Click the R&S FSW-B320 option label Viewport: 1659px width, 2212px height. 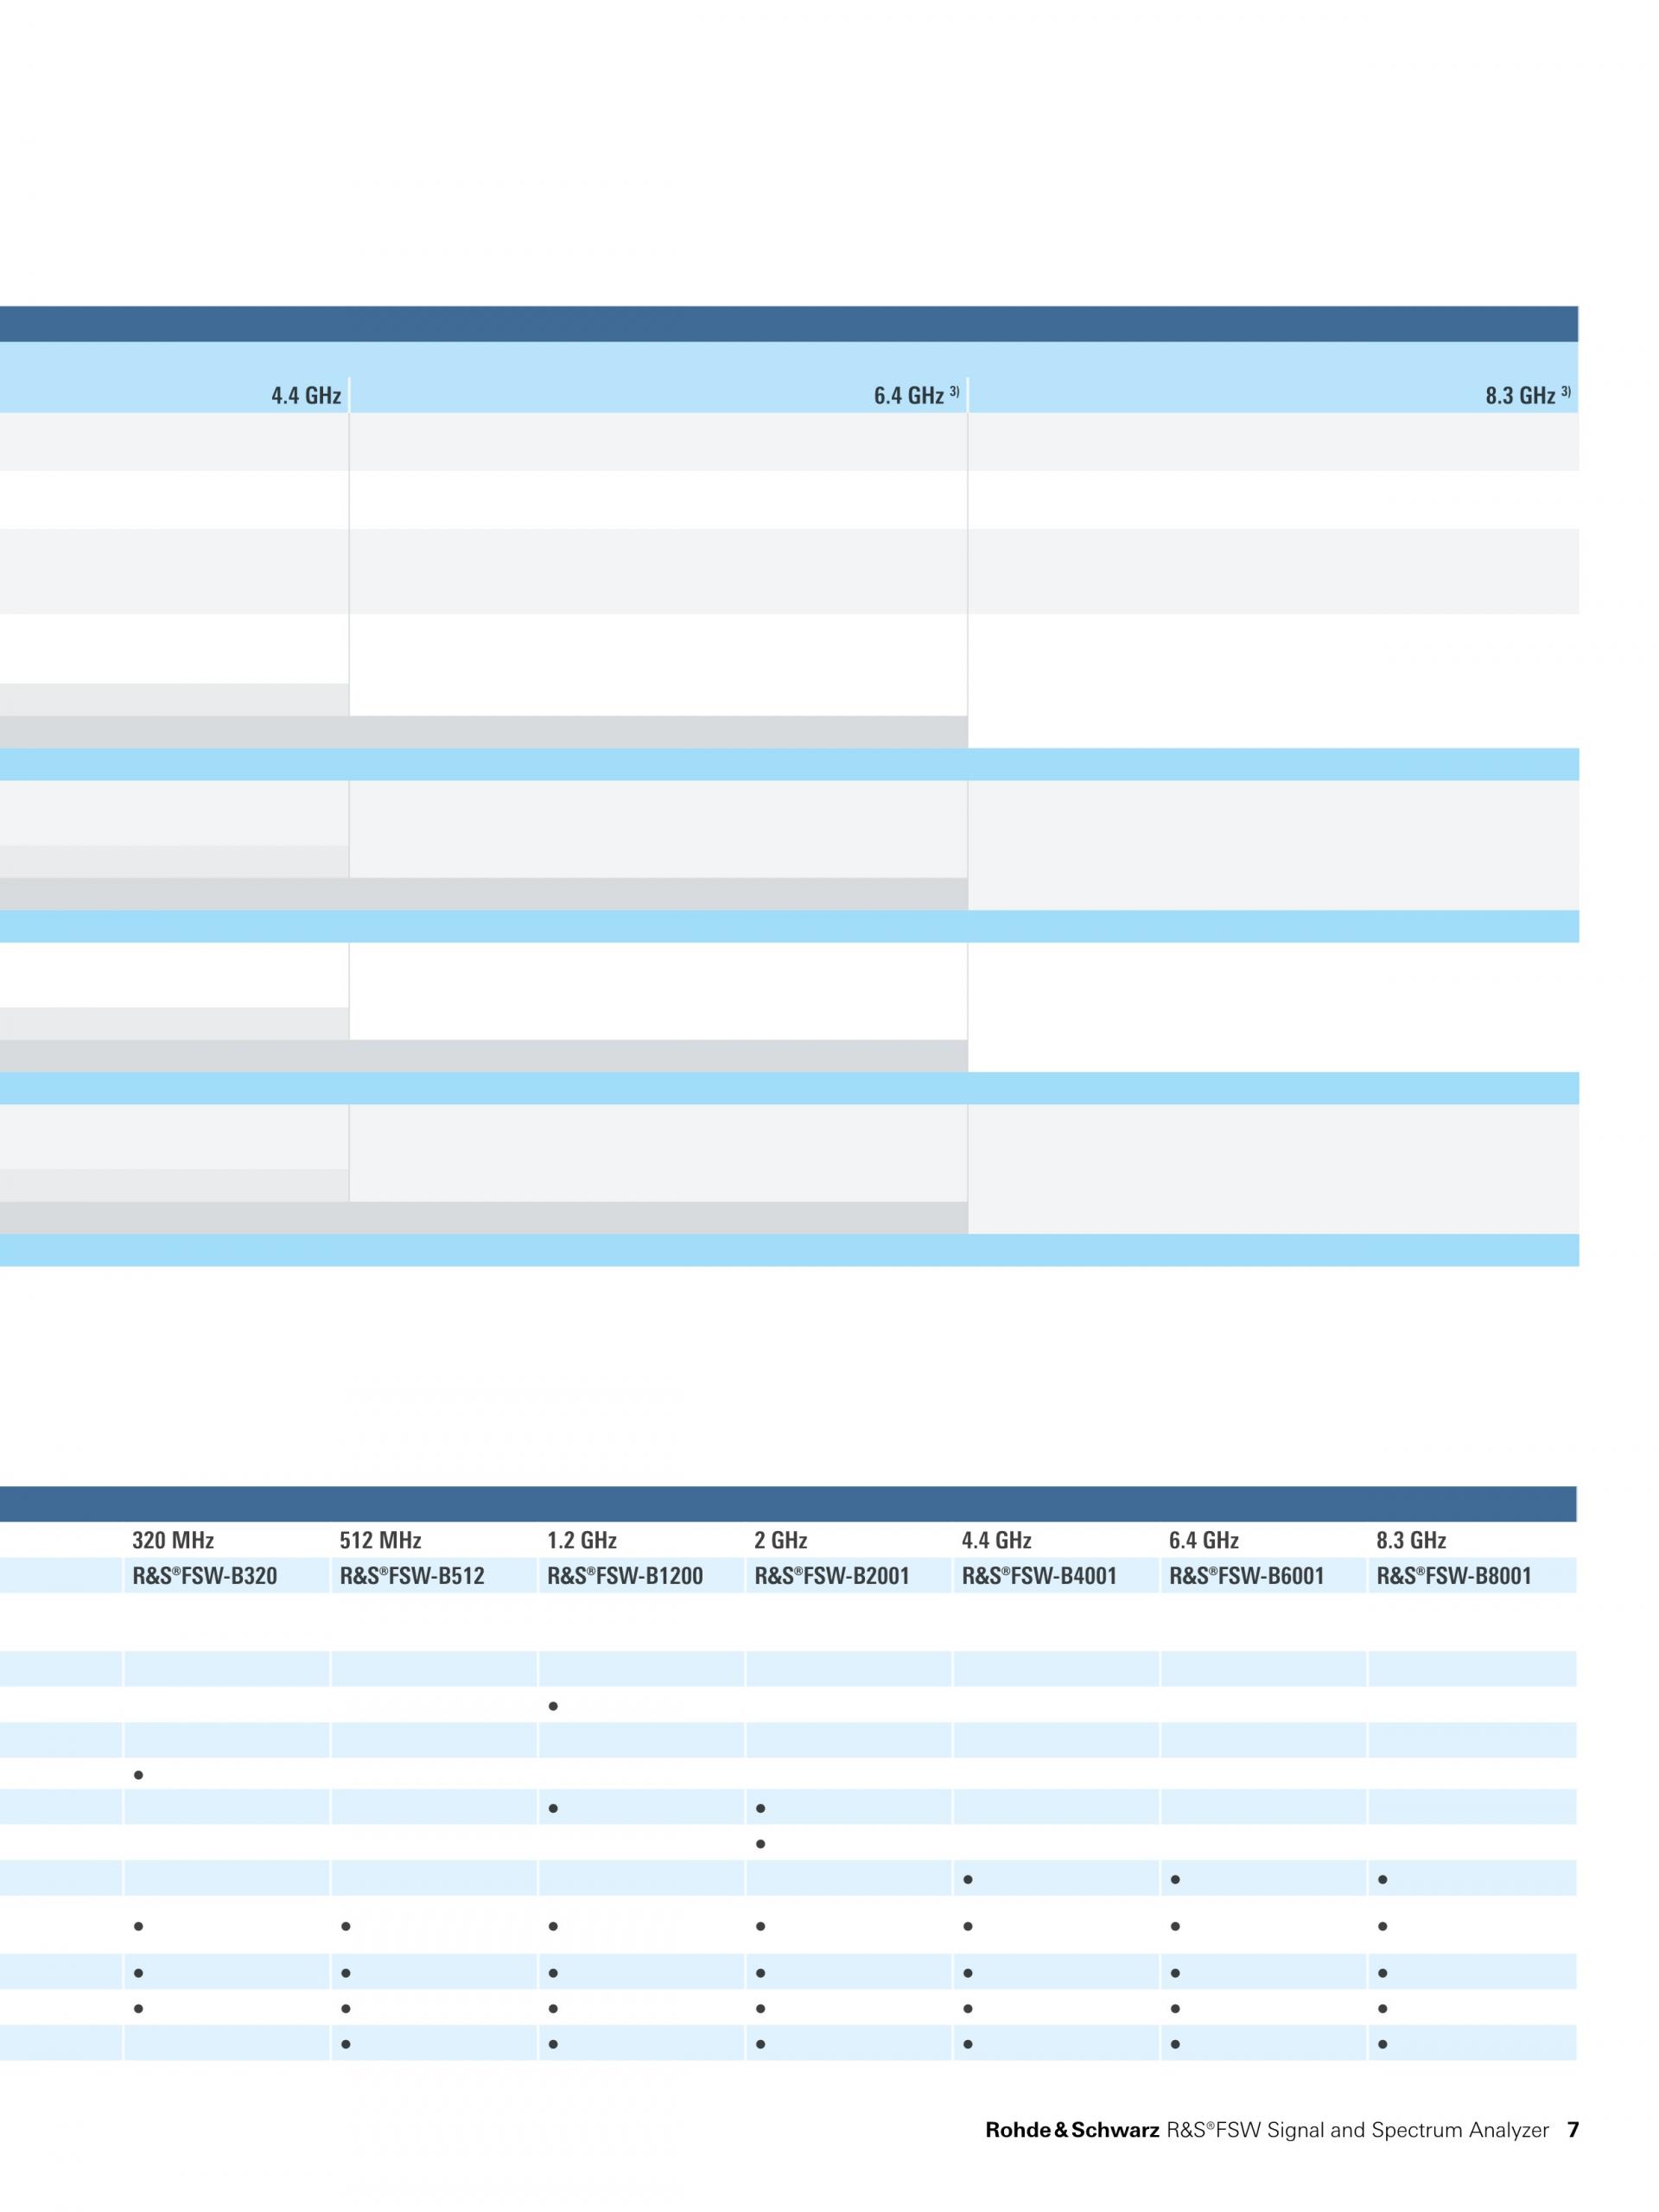click(x=204, y=1577)
